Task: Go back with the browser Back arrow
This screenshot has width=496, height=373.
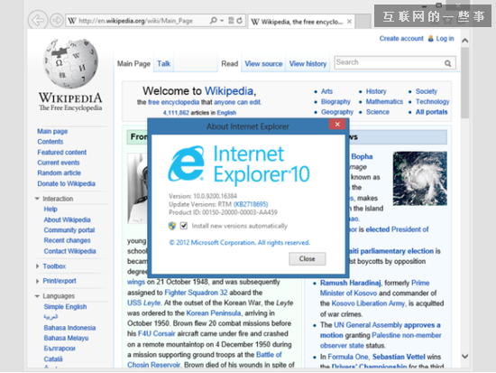Action: [x=38, y=21]
